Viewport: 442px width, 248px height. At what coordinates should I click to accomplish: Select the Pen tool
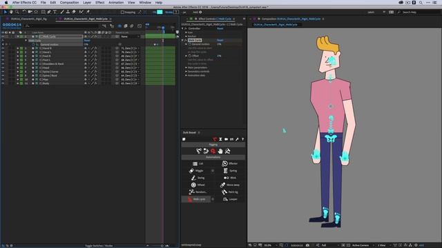click(49, 12)
